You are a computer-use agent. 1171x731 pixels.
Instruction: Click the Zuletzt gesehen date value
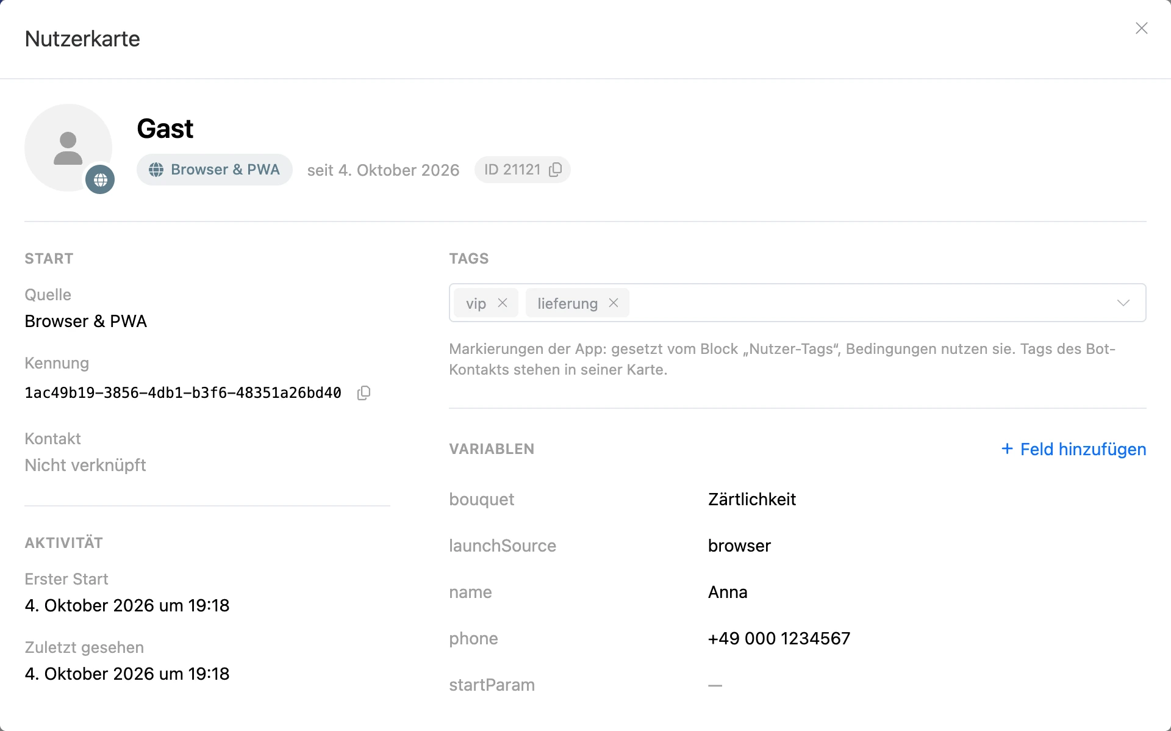127,674
